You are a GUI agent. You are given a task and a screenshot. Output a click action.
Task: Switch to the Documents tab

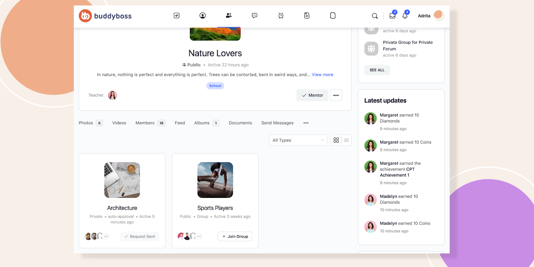coord(240,123)
